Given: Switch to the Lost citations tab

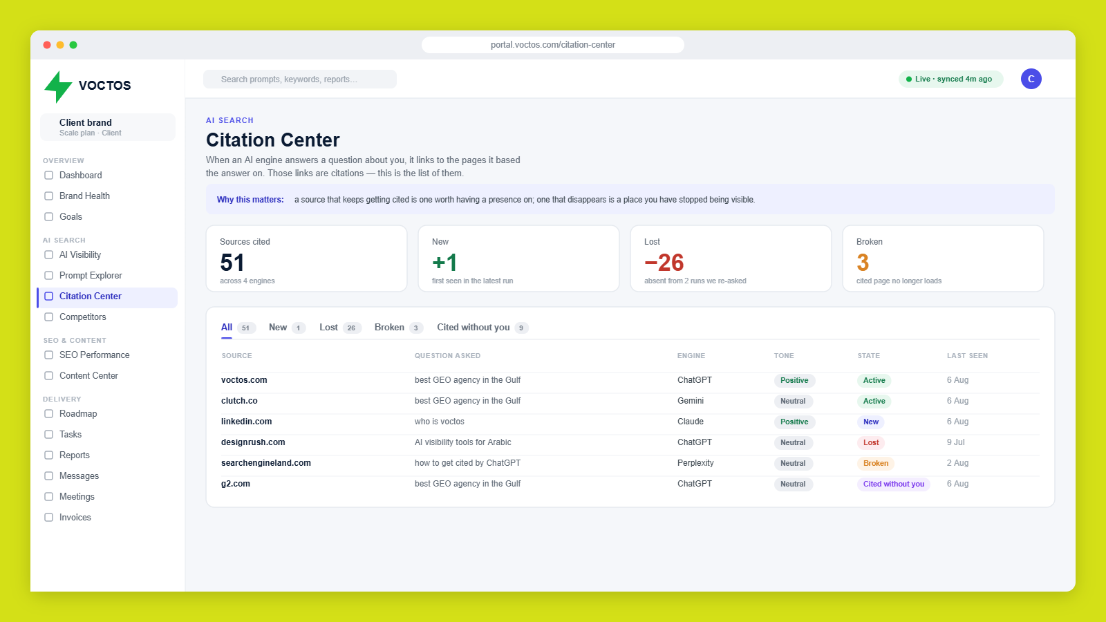Looking at the screenshot, I should 340,328.
